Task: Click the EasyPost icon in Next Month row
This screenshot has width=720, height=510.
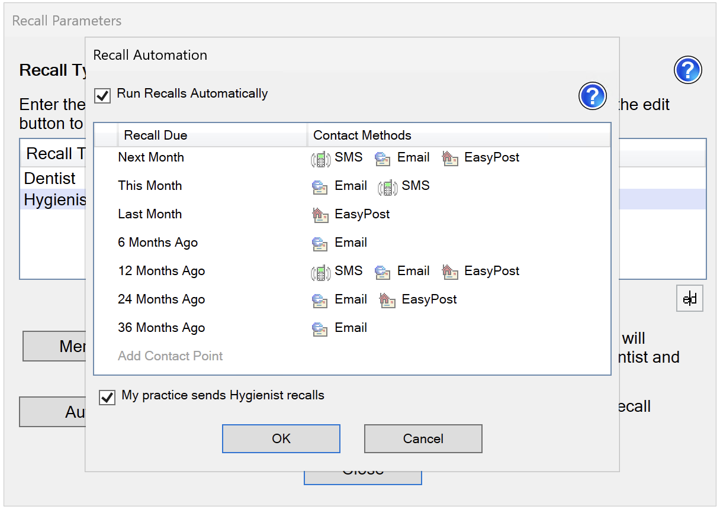Action: click(x=451, y=159)
